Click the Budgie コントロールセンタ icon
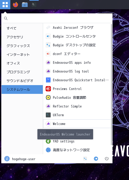Image resolution: width=129 pixels, height=180 pixels. tap(48, 36)
